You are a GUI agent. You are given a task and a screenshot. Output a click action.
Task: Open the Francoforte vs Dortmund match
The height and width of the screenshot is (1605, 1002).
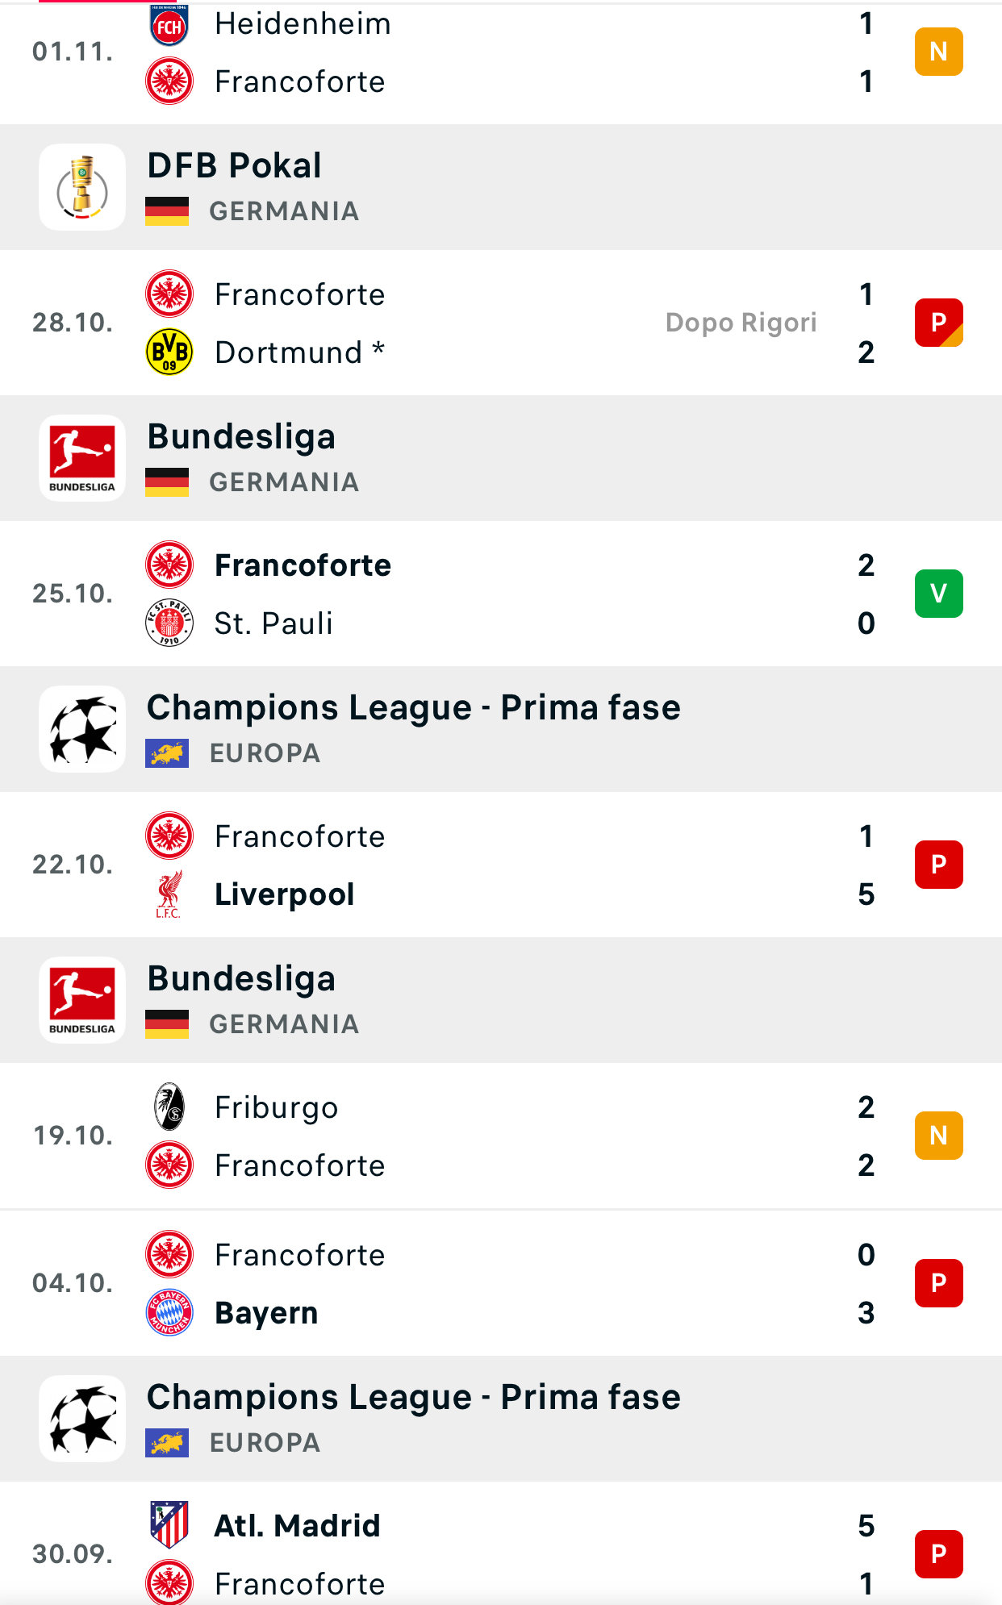point(500,323)
